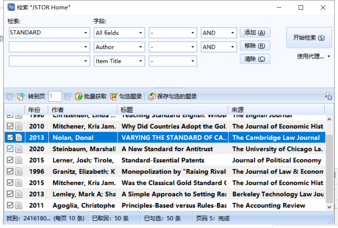
Task: Click the document icon in Nolan, Donal row
Action: [19, 138]
